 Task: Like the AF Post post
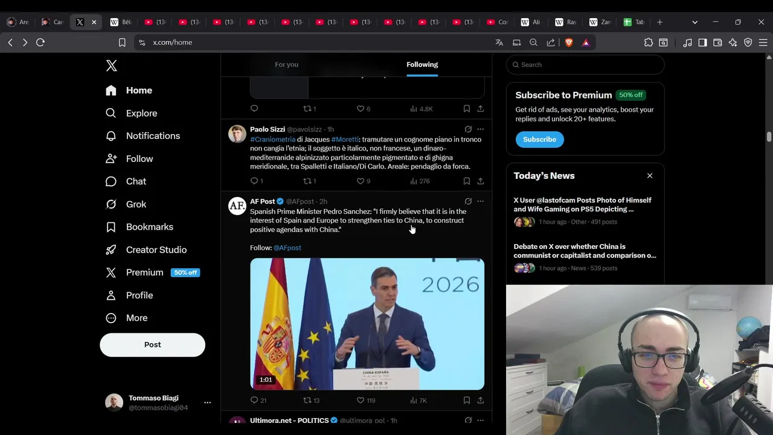click(x=361, y=400)
